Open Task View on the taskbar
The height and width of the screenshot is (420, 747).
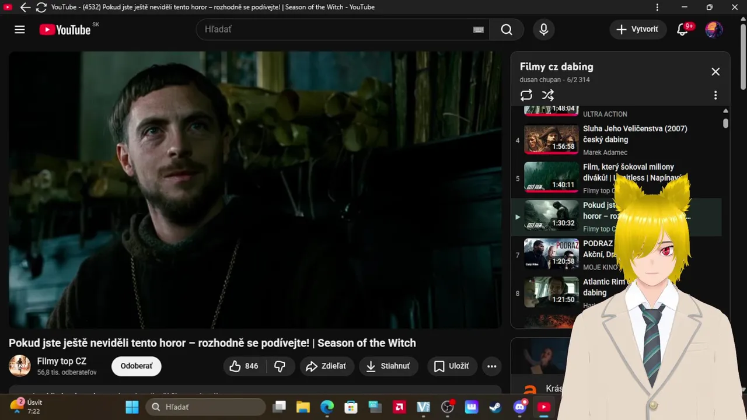(x=280, y=407)
